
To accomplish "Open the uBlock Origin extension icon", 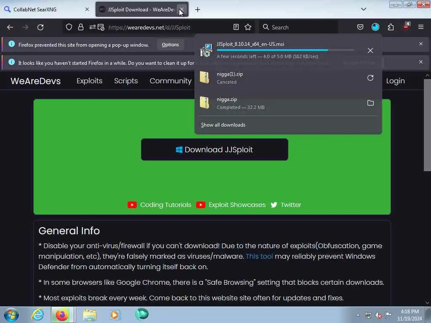I will point(406,26).
